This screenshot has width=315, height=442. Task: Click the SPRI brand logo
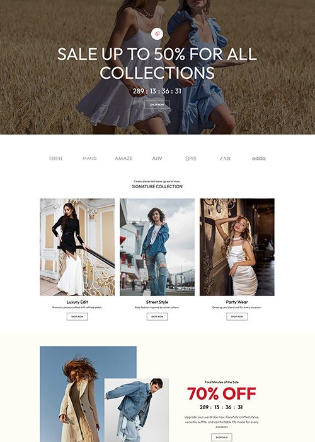[x=191, y=158]
